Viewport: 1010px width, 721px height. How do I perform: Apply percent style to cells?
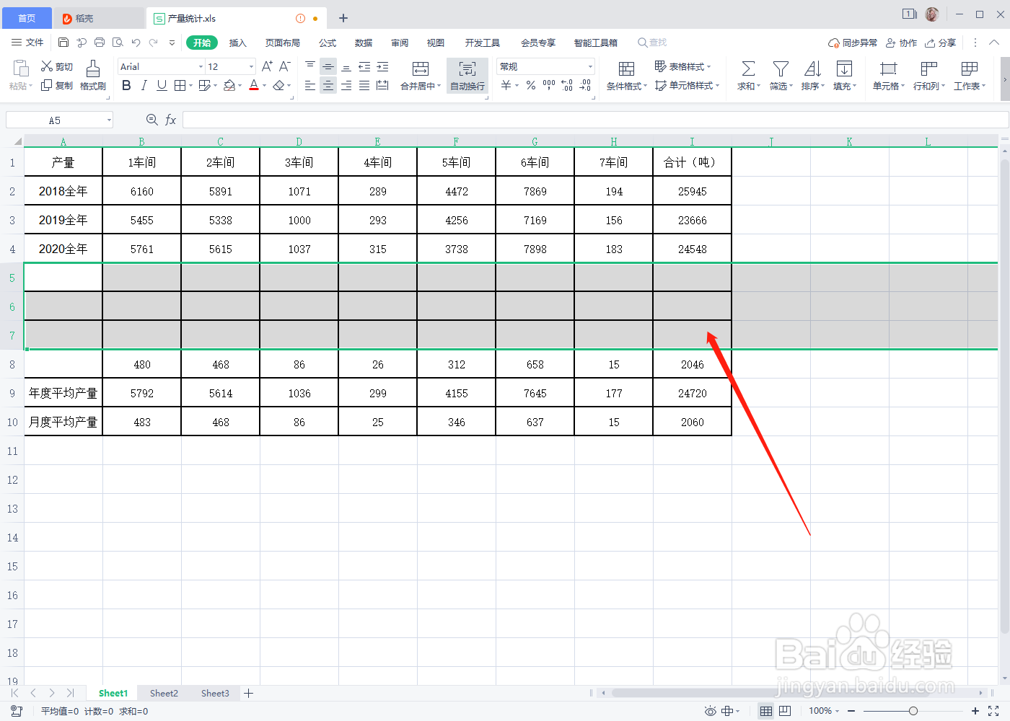point(531,85)
